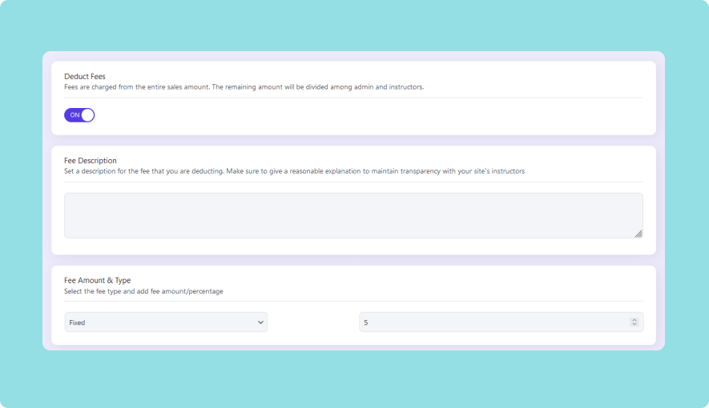709x408 pixels.
Task: Click the text area resize handle
Action: tap(639, 234)
